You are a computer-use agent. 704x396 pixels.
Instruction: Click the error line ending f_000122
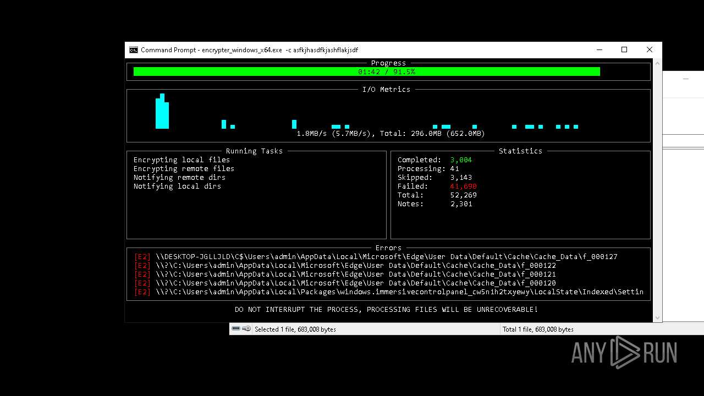[x=345, y=266]
